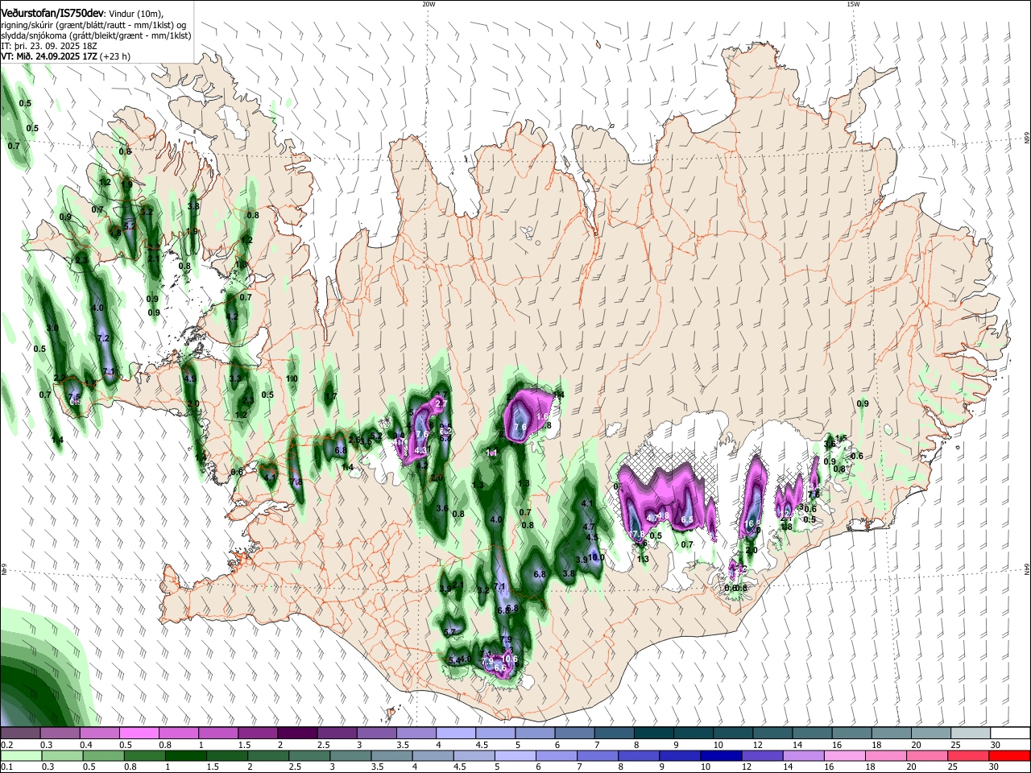
Task: Click the bright pink 0.5 swatch in snow scale
Action: pyautogui.click(x=139, y=733)
